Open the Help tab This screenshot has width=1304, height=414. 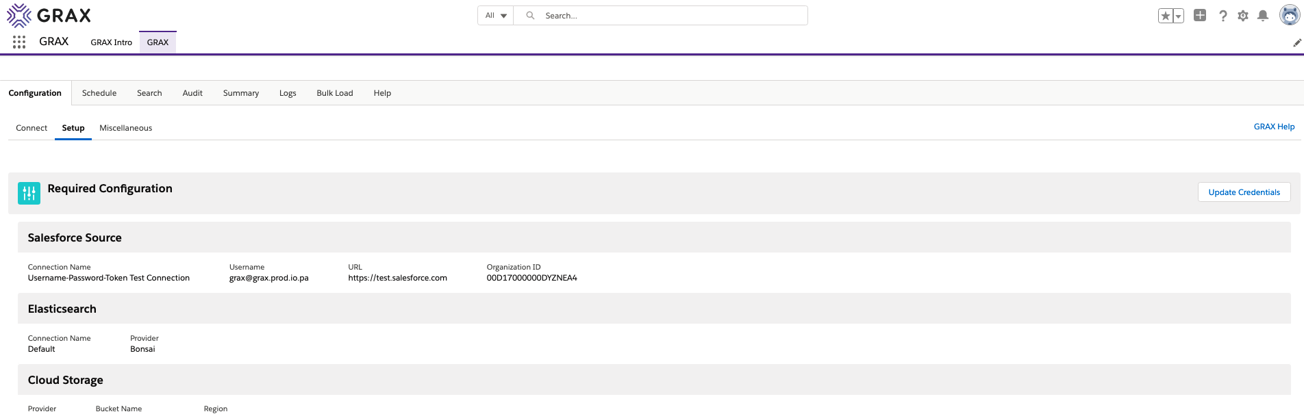pyautogui.click(x=382, y=93)
